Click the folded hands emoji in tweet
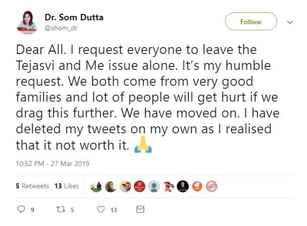The height and width of the screenshot is (226, 307). 143,146
